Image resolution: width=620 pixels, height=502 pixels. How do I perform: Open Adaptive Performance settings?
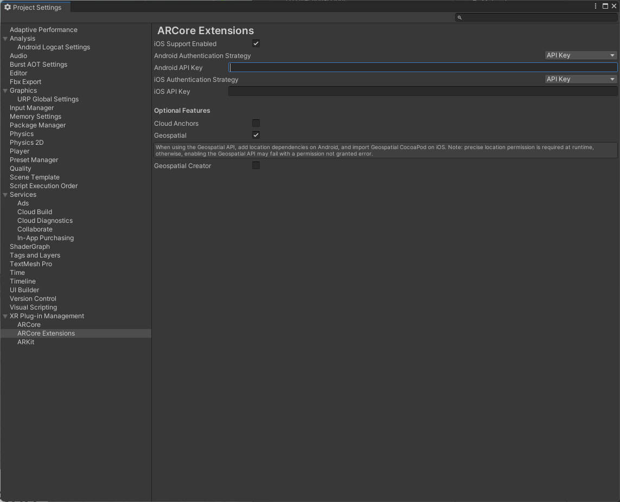(43, 30)
